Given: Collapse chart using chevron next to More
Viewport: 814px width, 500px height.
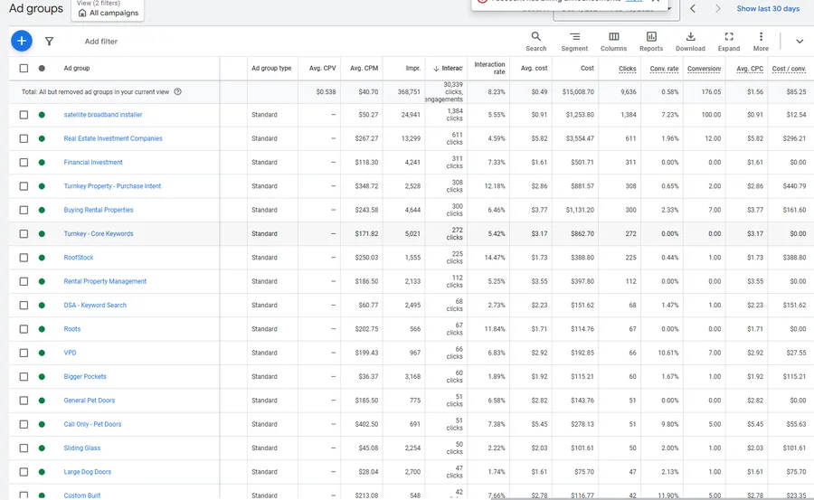Looking at the screenshot, I should coord(800,41).
